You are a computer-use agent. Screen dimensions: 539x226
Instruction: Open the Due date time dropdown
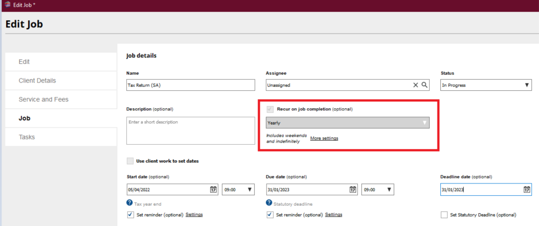pyautogui.click(x=377, y=190)
